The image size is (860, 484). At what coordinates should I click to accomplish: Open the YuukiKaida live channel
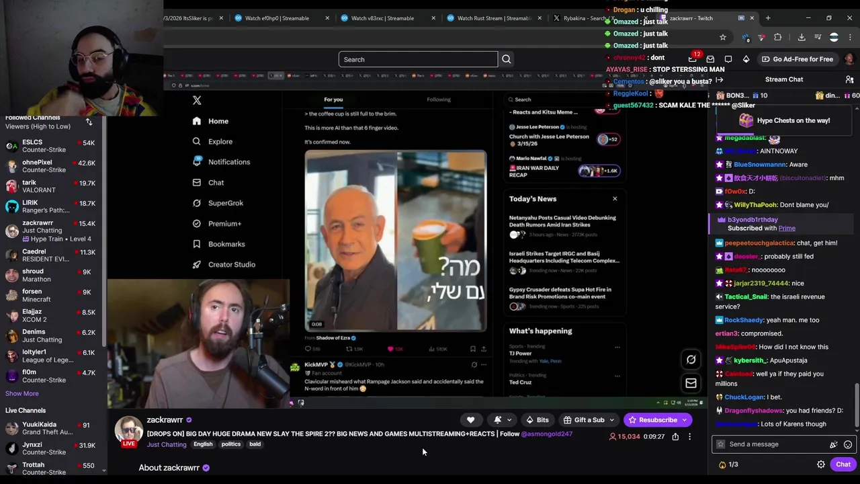pyautogui.click(x=50, y=428)
